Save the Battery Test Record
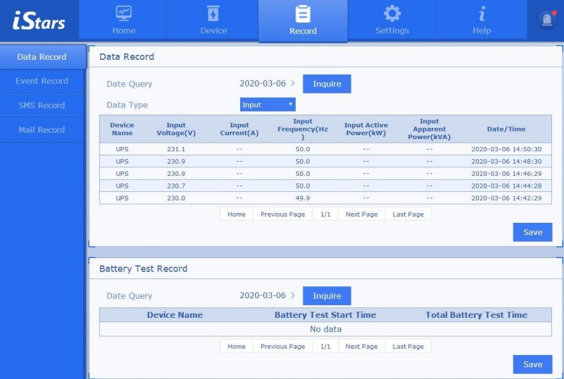The width and height of the screenshot is (564, 379). (x=532, y=364)
